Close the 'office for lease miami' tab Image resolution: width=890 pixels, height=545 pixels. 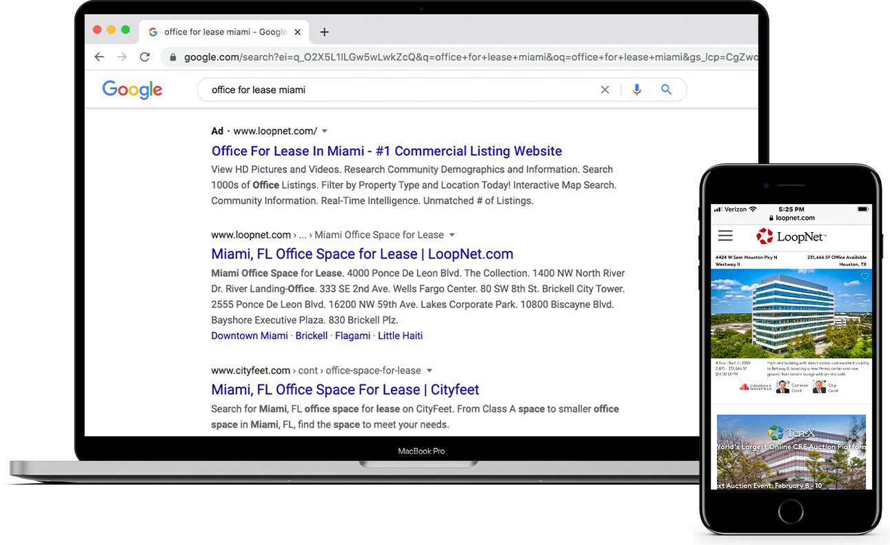pos(298,32)
